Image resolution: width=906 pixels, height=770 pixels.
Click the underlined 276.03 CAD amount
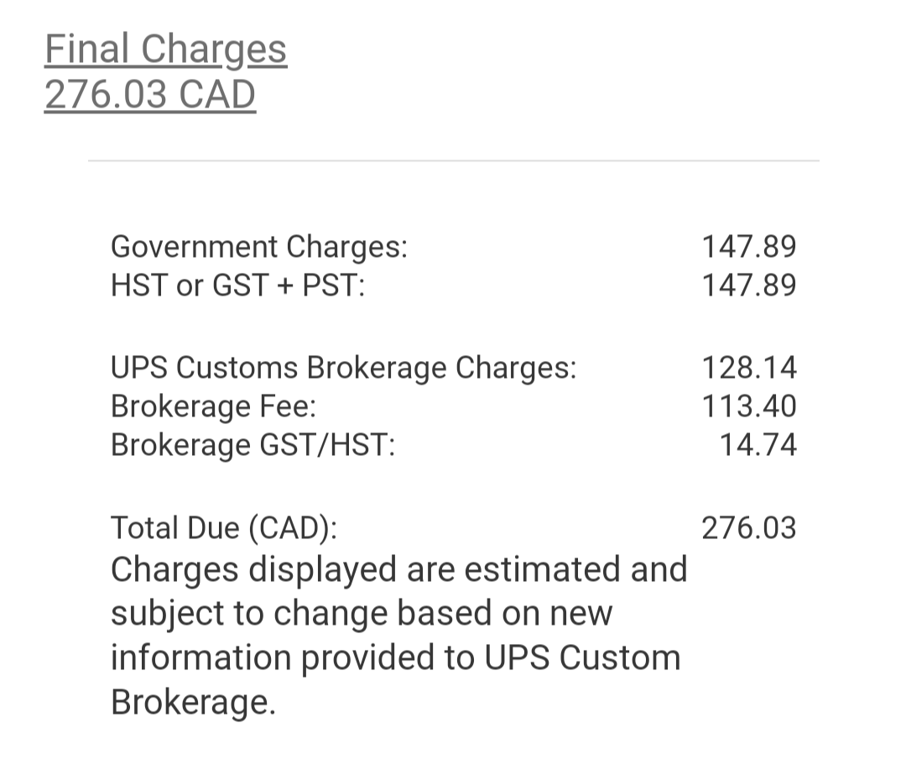[x=150, y=95]
